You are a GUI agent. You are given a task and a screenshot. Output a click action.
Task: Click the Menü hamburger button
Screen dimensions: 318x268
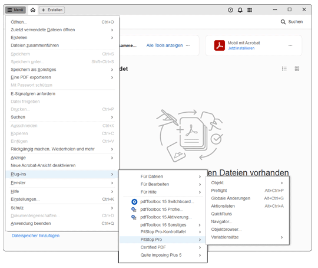16,10
